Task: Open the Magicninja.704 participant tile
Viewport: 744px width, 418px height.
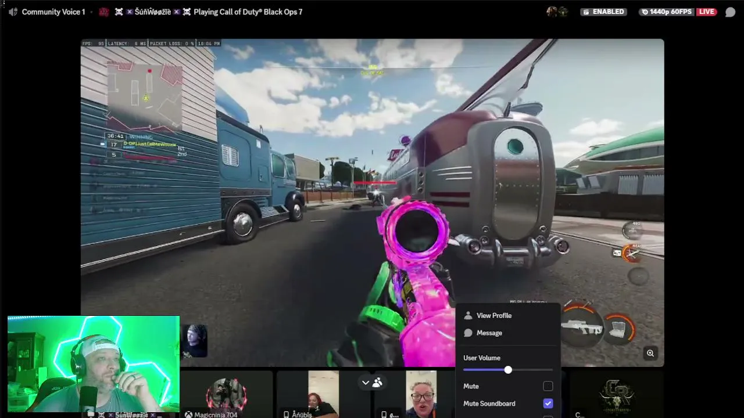Action: click(227, 395)
